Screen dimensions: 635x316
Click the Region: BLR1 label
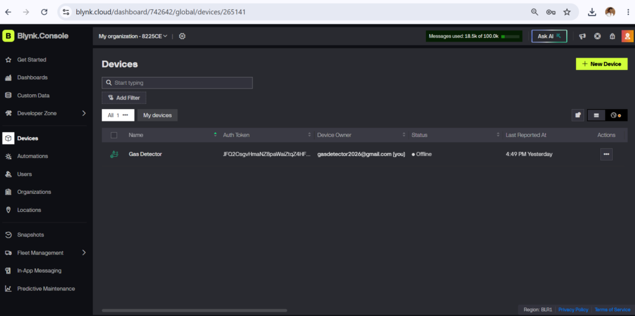tap(538, 310)
